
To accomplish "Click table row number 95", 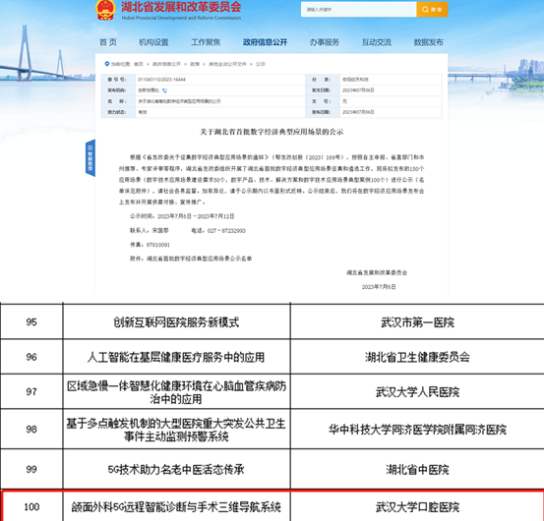I will (x=31, y=322).
